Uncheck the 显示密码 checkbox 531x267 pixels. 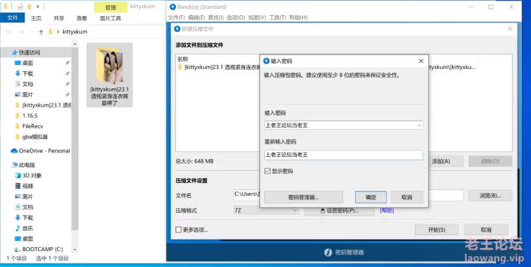point(267,172)
